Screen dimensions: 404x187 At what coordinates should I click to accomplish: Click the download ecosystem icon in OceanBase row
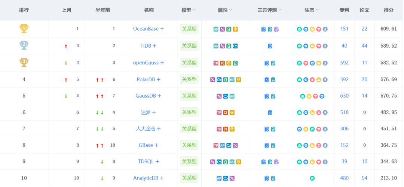click(x=325, y=29)
